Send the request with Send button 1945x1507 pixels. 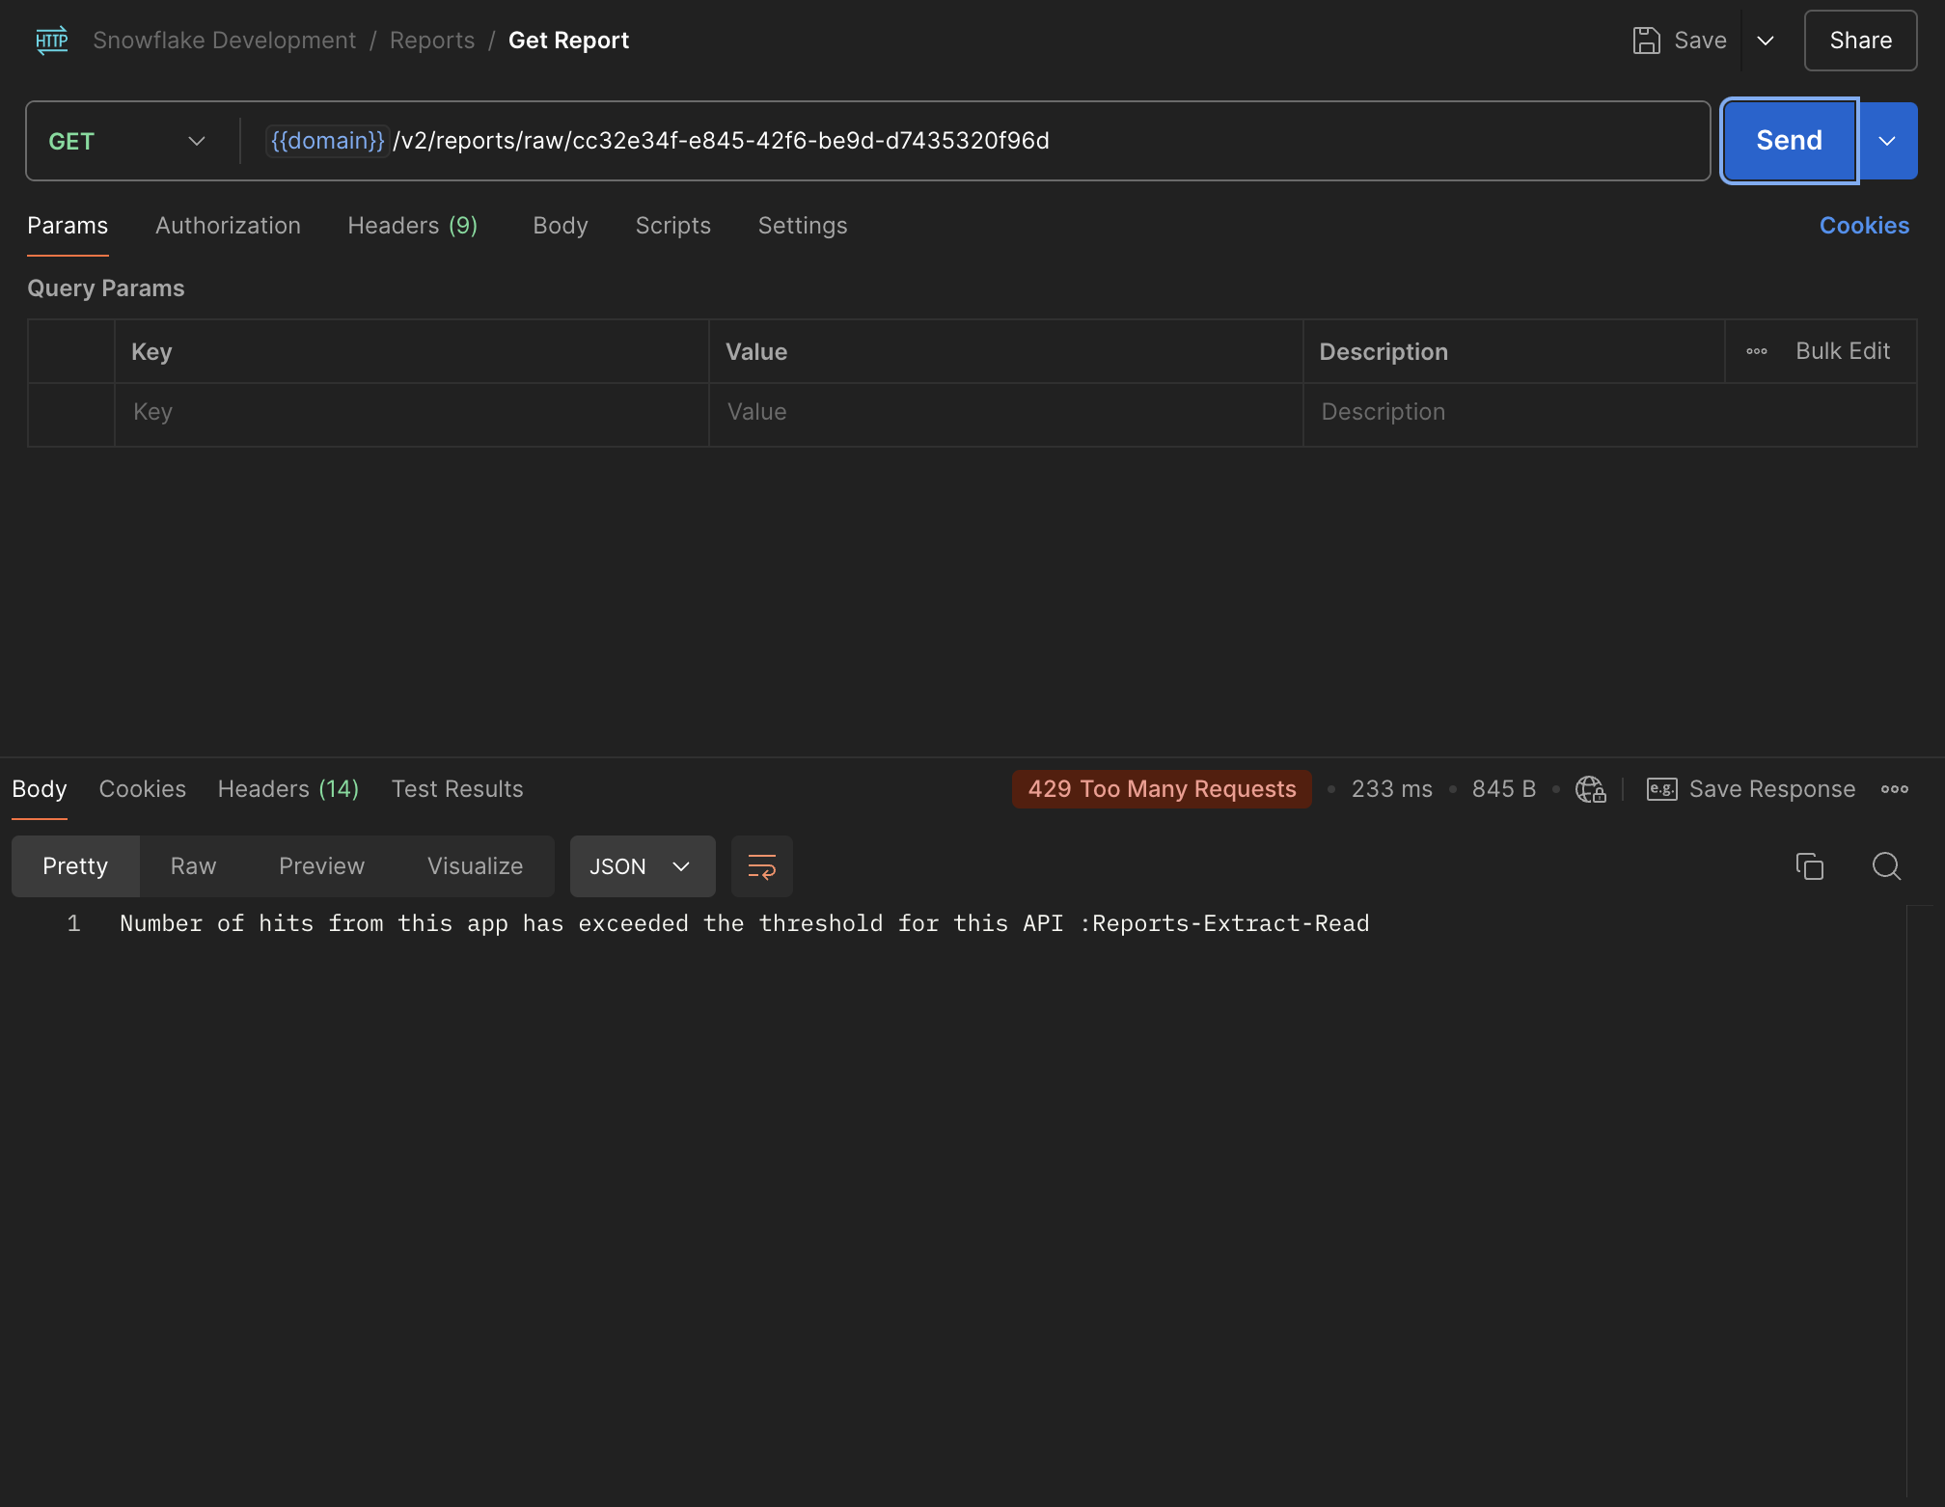[1790, 141]
